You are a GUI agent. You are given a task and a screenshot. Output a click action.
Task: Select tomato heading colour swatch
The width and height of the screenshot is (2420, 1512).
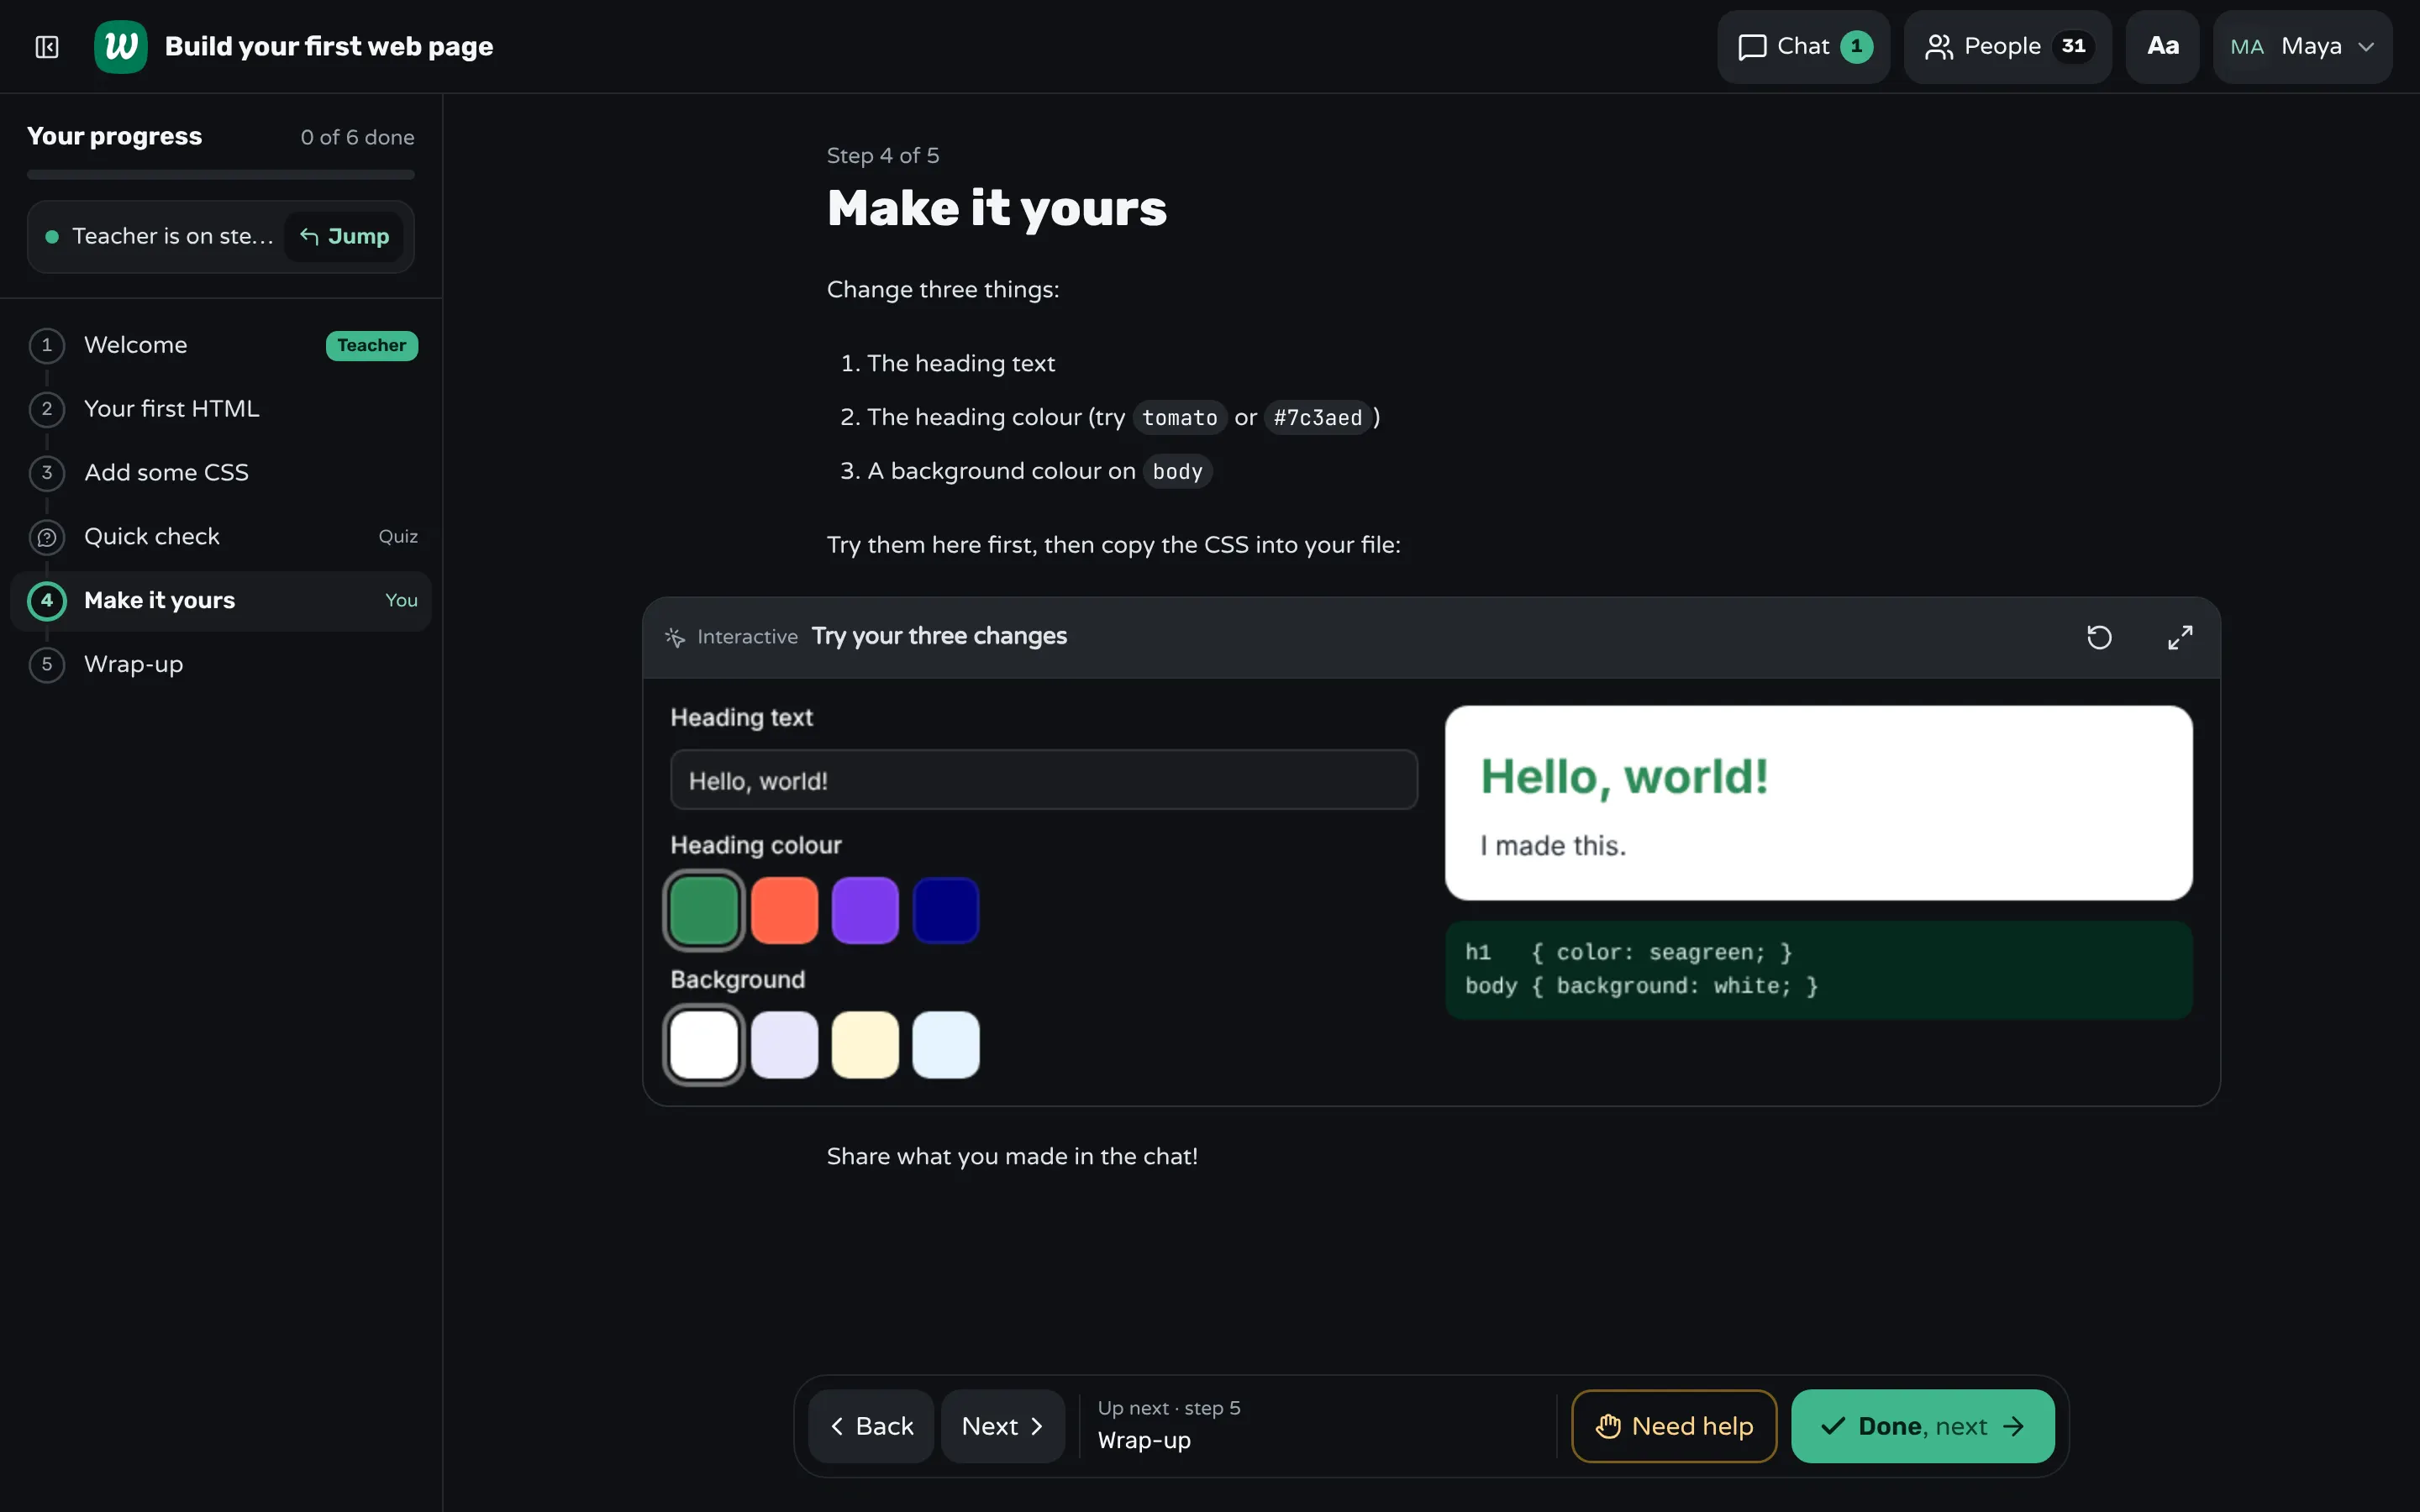(x=784, y=910)
